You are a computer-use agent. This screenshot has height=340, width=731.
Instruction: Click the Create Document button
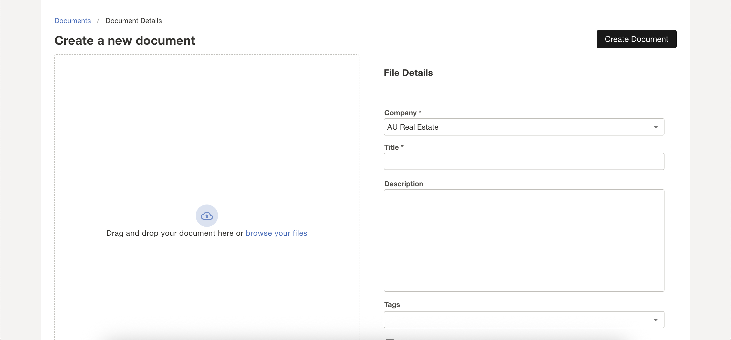(x=637, y=39)
